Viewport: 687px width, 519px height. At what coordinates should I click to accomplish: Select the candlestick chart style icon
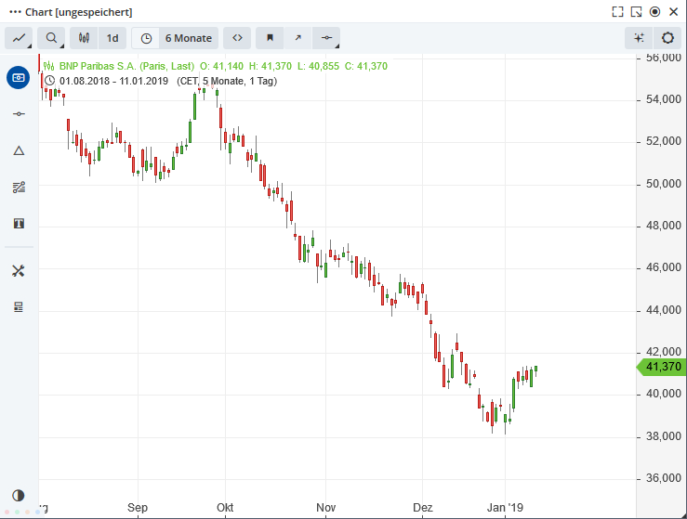84,38
